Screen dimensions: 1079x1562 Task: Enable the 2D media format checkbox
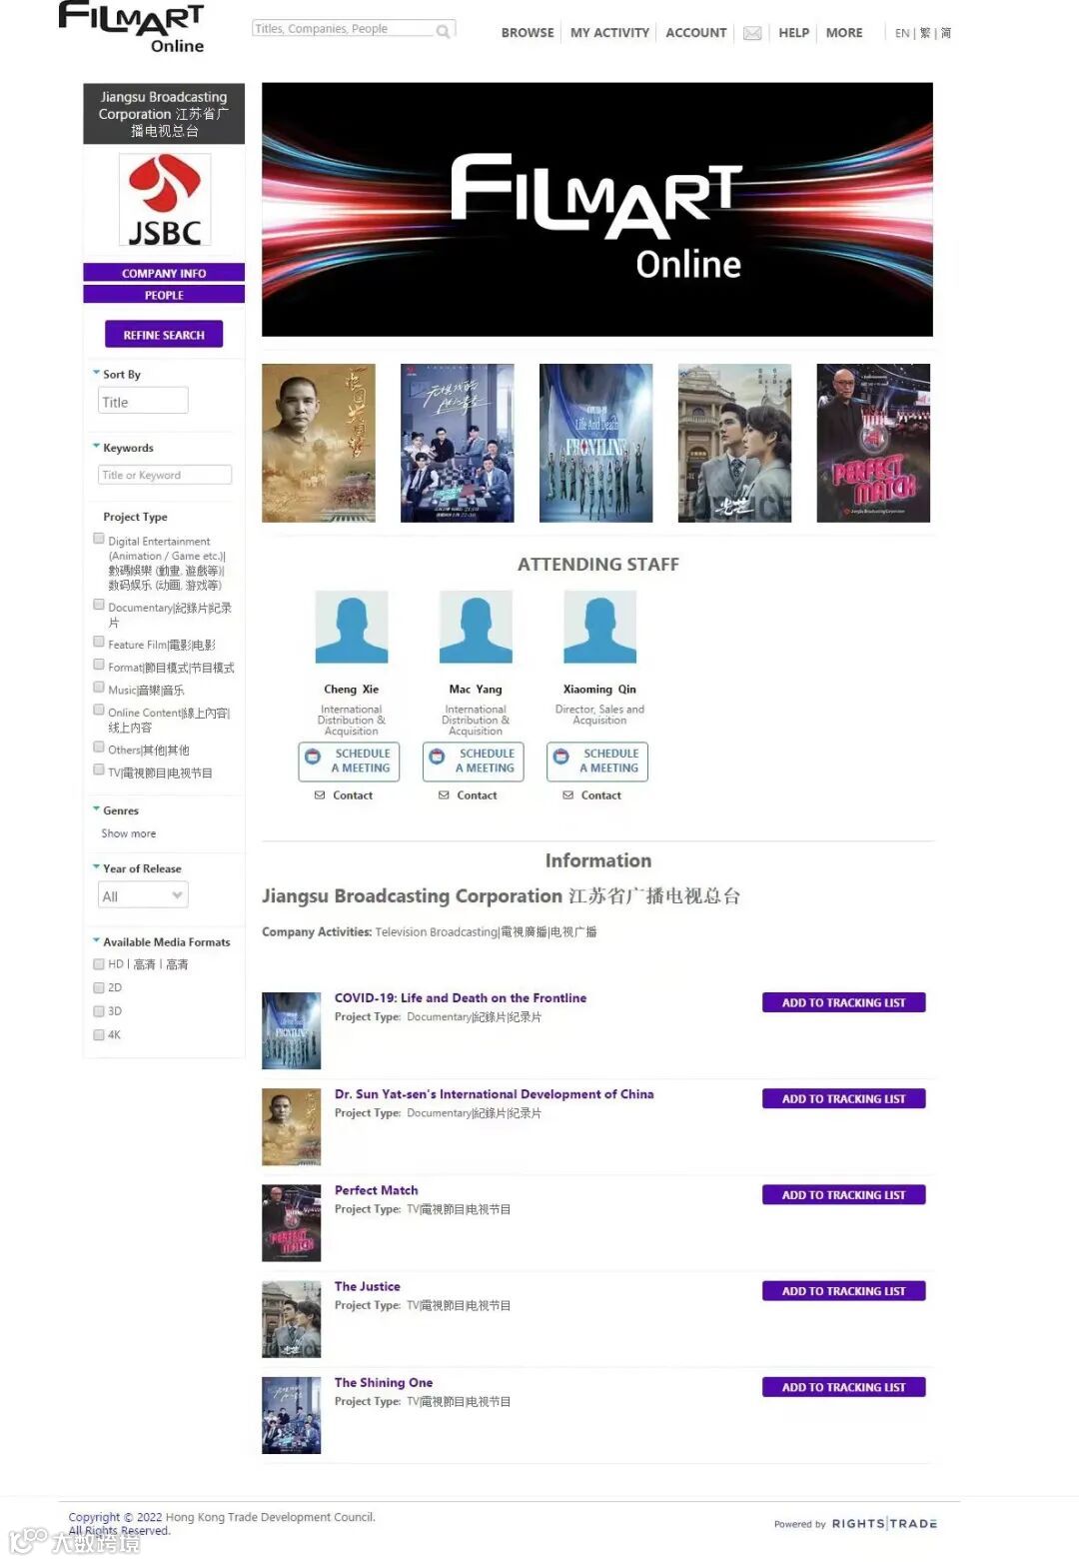[x=99, y=987]
